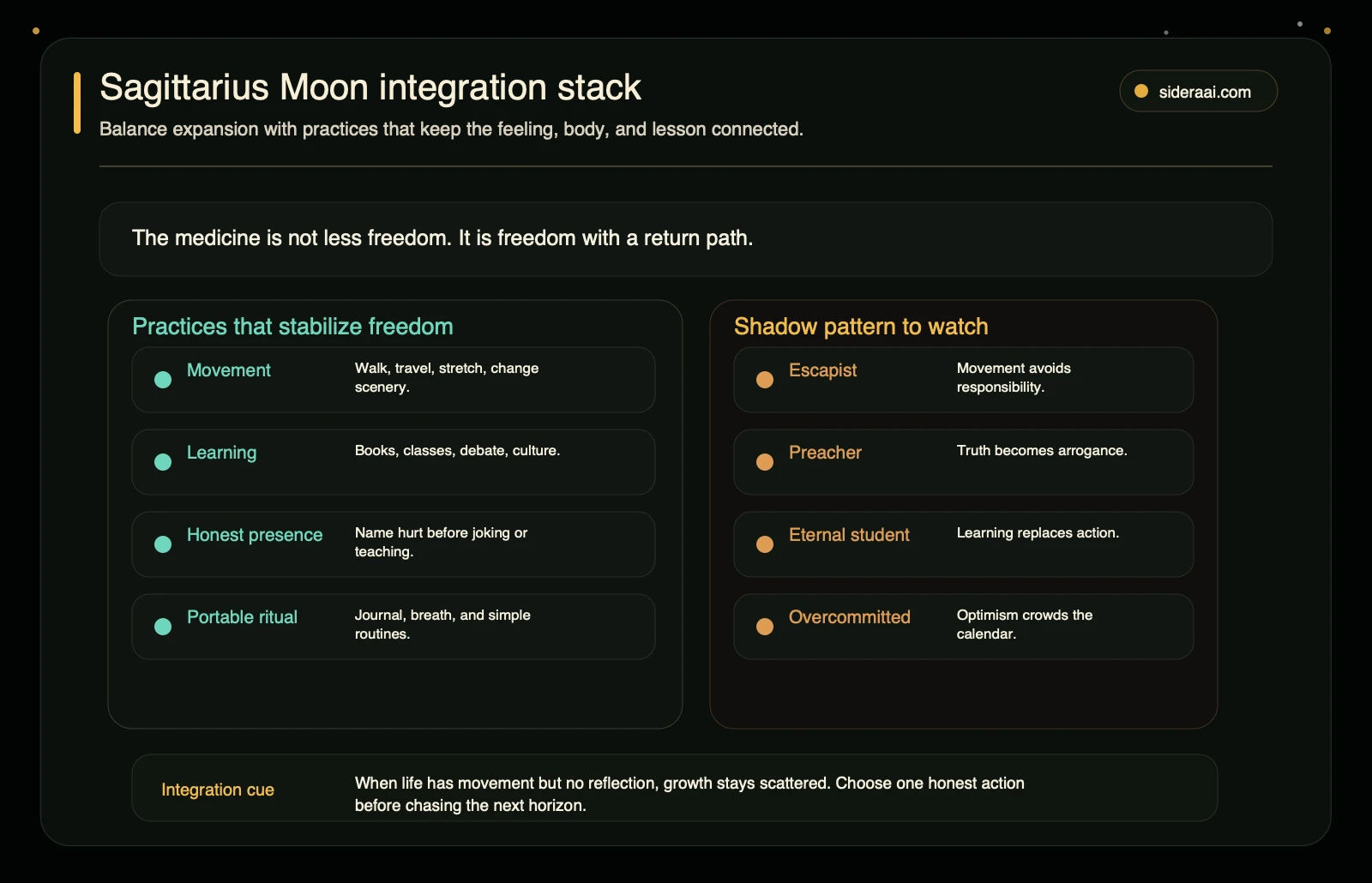This screenshot has width=1372, height=883.
Task: Select the Movement practice label
Action: tap(229, 370)
